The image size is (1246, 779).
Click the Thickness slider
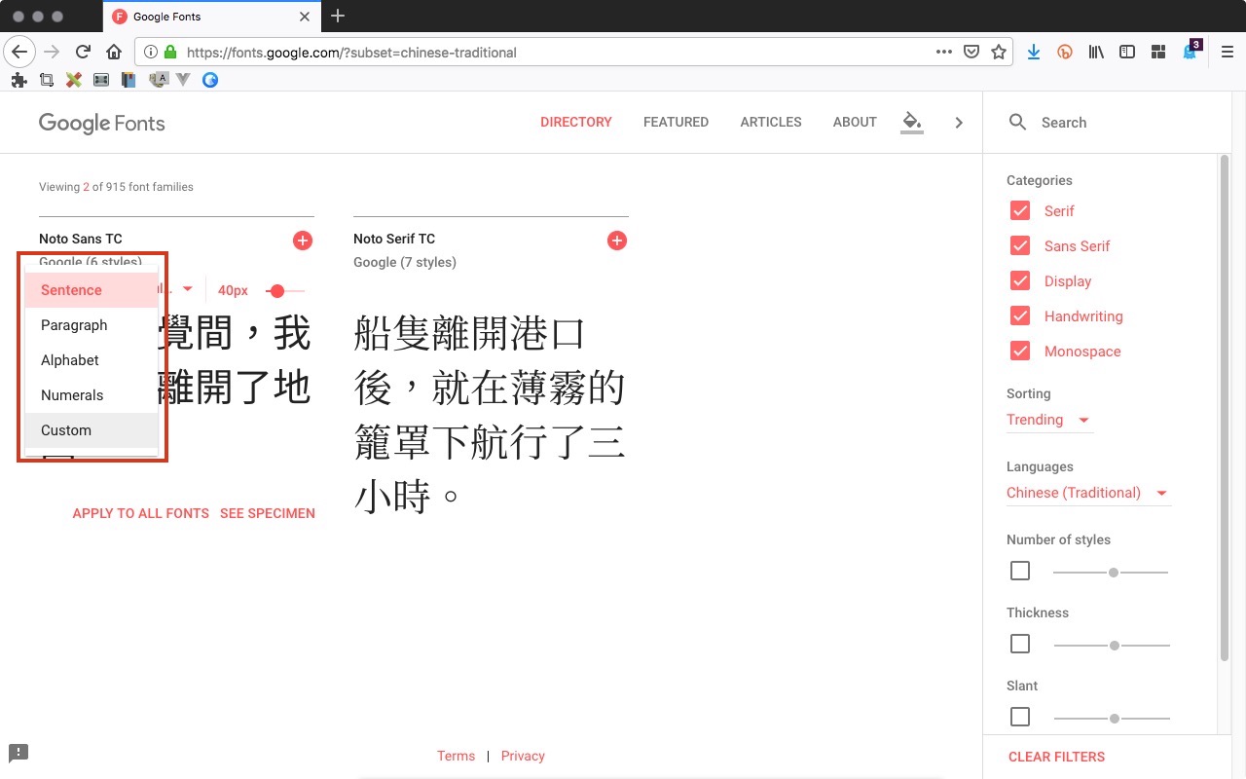coord(1112,646)
